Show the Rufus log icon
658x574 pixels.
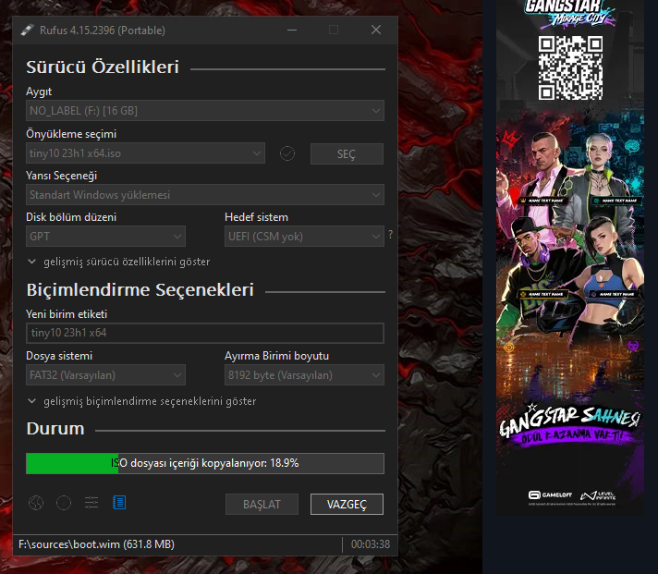pos(119,503)
